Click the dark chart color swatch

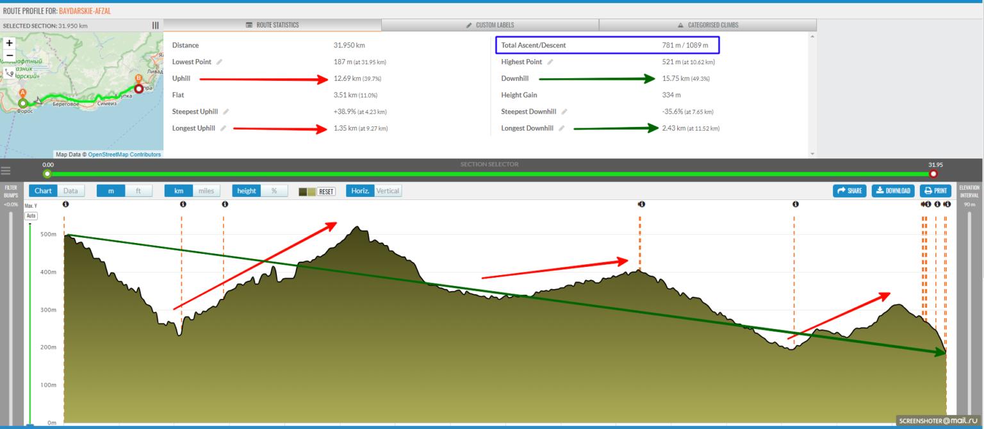tap(304, 191)
